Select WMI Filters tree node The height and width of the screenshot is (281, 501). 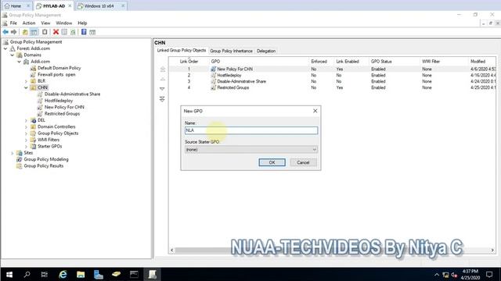tap(49, 140)
